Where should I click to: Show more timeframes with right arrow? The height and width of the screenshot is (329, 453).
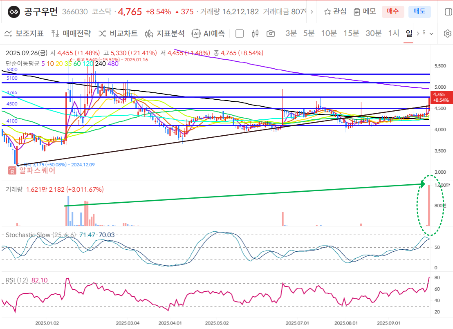click(x=418, y=34)
